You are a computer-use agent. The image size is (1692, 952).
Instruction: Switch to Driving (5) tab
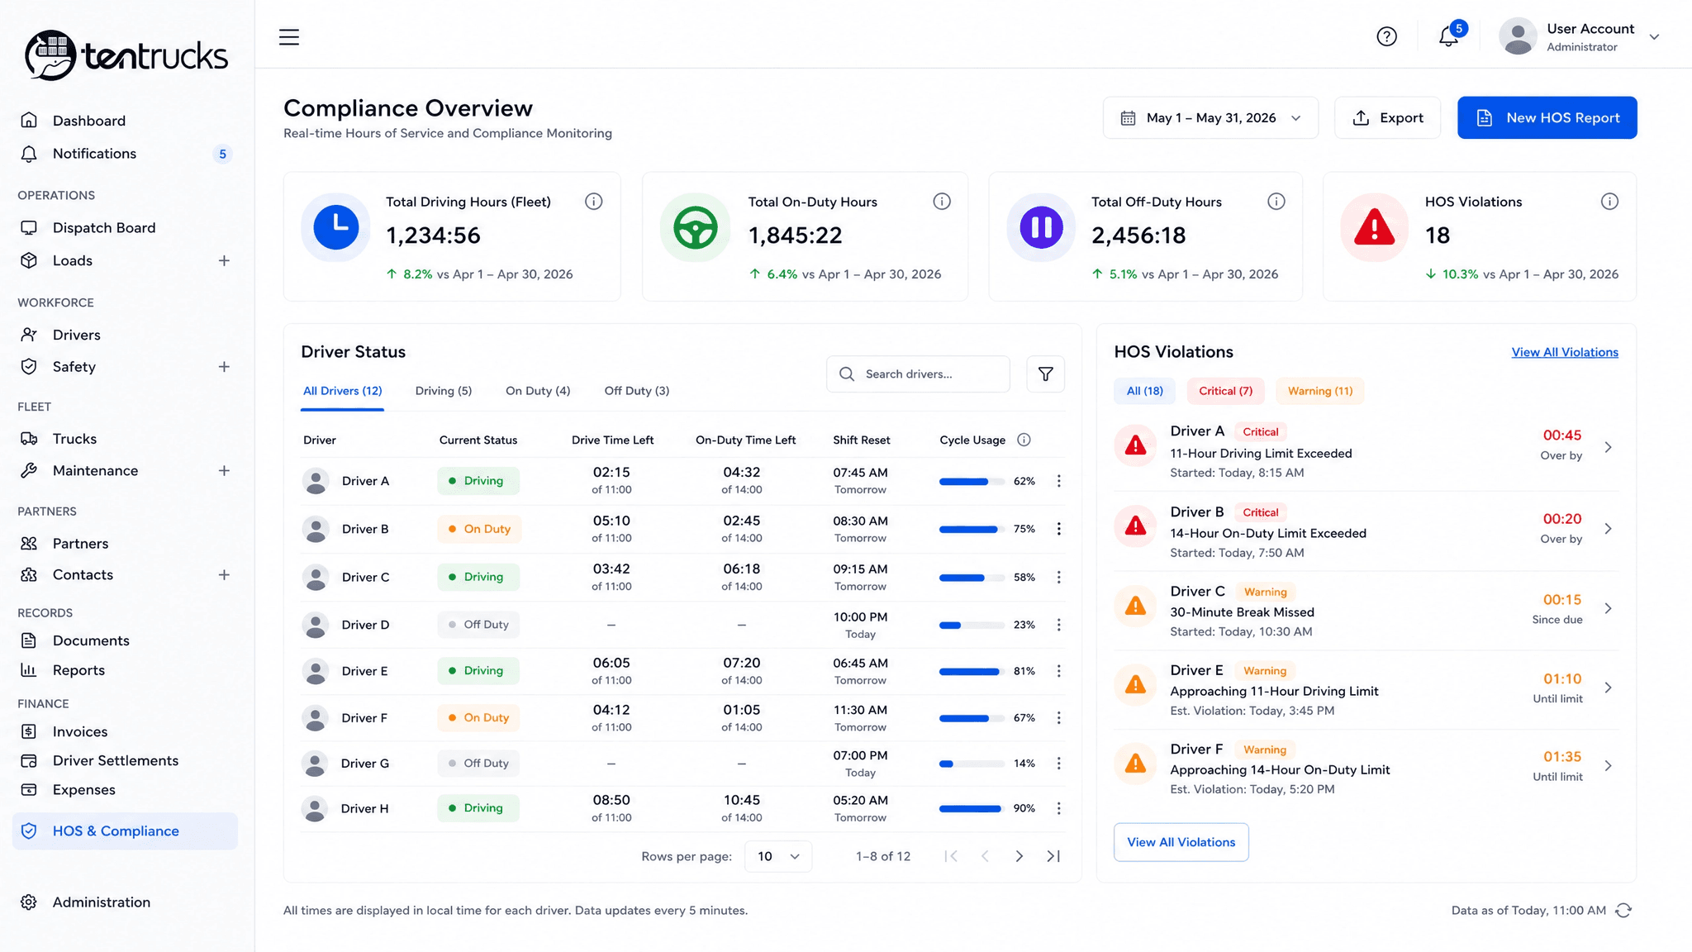coord(444,391)
